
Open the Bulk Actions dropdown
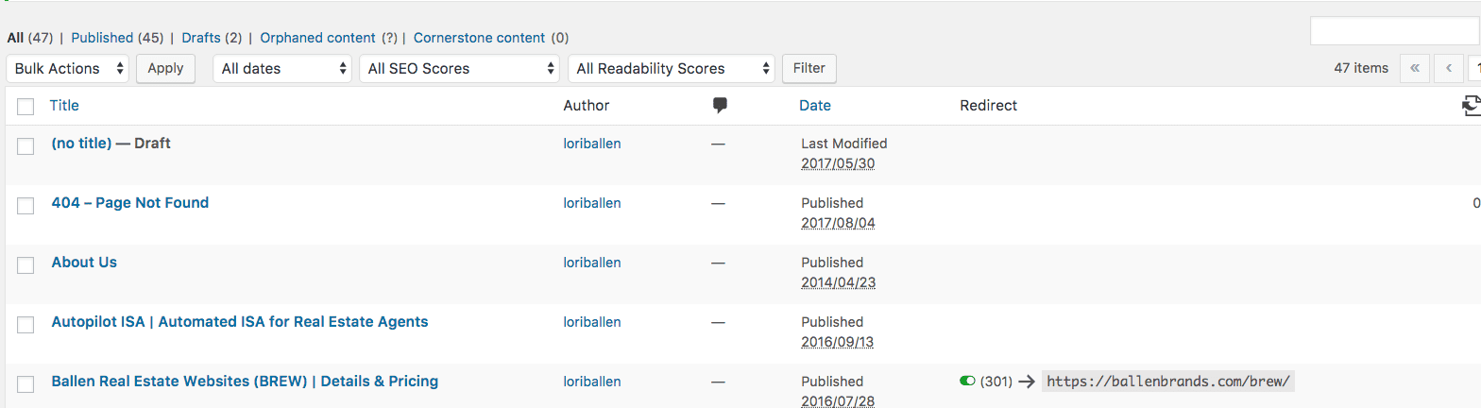click(69, 68)
